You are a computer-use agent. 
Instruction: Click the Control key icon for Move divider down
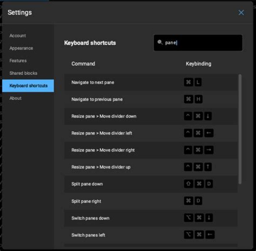pyautogui.click(x=188, y=116)
